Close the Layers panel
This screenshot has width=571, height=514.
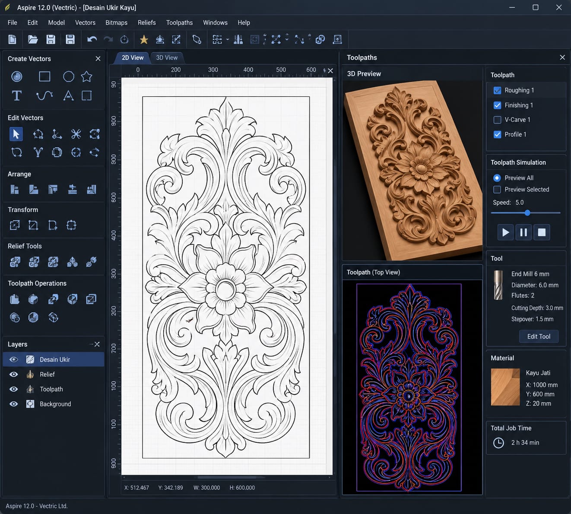click(97, 344)
